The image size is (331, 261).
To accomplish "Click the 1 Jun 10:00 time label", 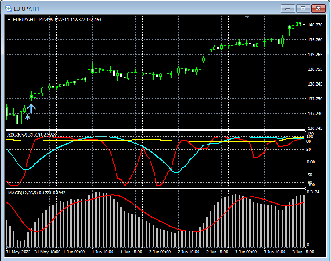I will click(103, 252).
